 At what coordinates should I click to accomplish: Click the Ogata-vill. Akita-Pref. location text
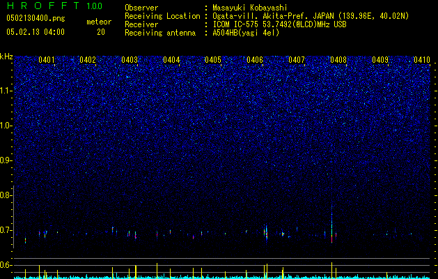[311, 16]
